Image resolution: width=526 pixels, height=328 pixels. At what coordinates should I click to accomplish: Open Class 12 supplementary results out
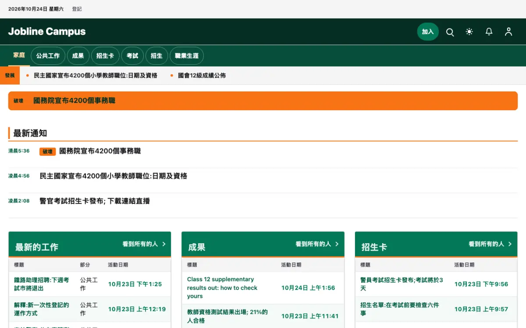pyautogui.click(x=222, y=288)
